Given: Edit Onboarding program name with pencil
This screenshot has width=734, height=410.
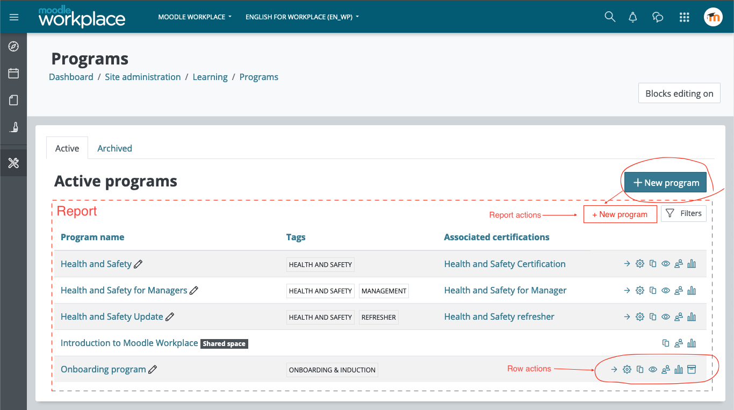Looking at the screenshot, I should (153, 369).
